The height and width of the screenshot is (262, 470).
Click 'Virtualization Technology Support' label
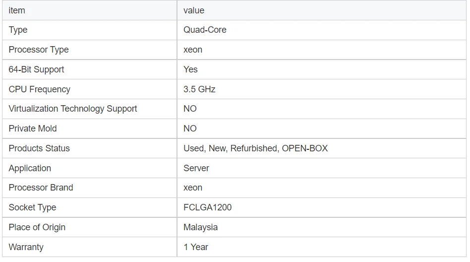(x=73, y=109)
